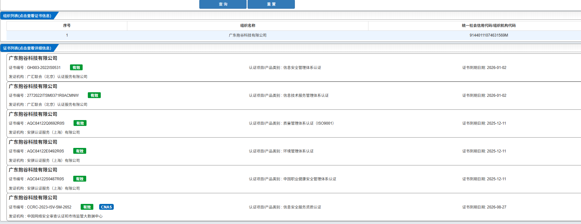Screen dimensions: 581x224
Task: Click the GH003-2022IS0531 expiry date 2026-01-02
Action: pos(496,68)
